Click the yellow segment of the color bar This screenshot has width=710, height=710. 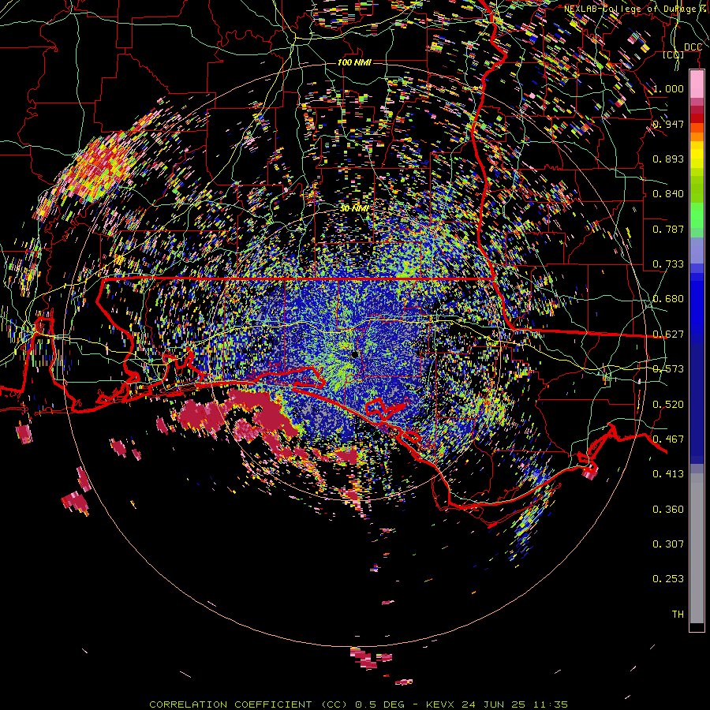pos(697,155)
